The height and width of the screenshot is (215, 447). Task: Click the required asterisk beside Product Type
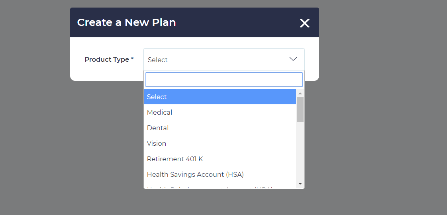pyautogui.click(x=132, y=59)
